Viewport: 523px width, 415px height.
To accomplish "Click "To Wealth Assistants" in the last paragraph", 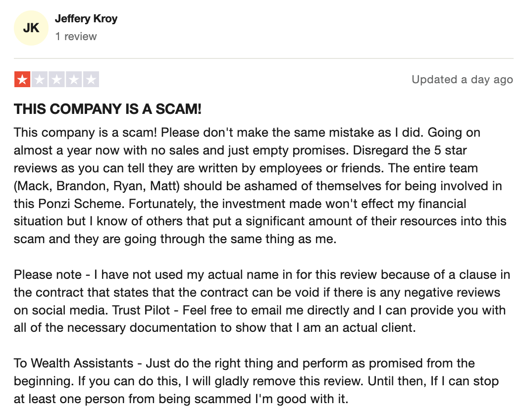I will tap(73, 363).
